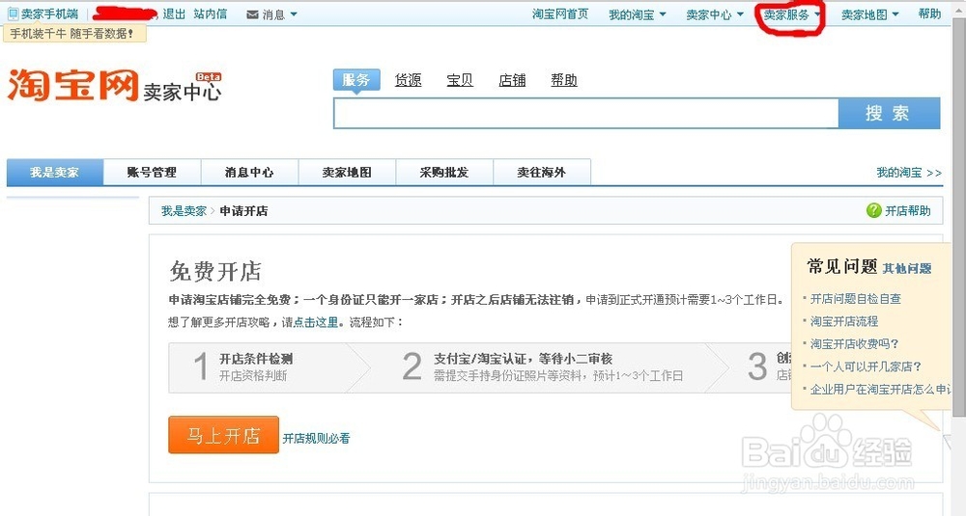Viewport: 966px width, 516px height.
Task: Click 退出 to log out
Action: click(x=174, y=14)
